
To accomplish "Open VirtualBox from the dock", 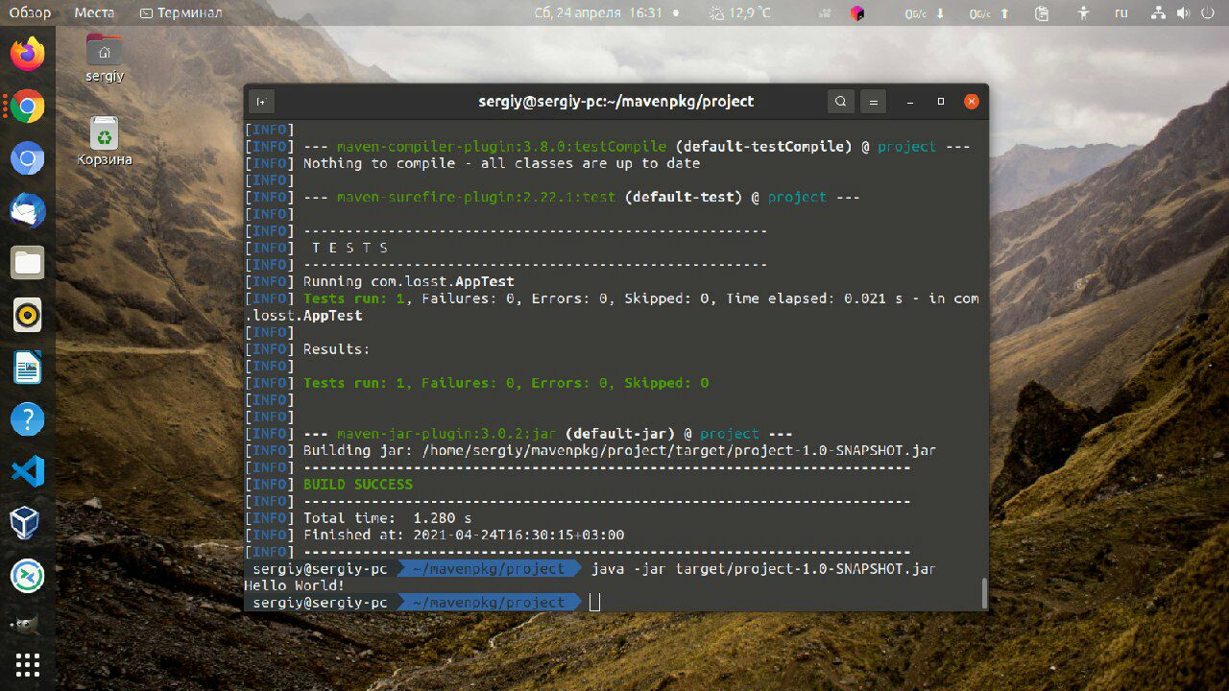I will pyautogui.click(x=28, y=523).
